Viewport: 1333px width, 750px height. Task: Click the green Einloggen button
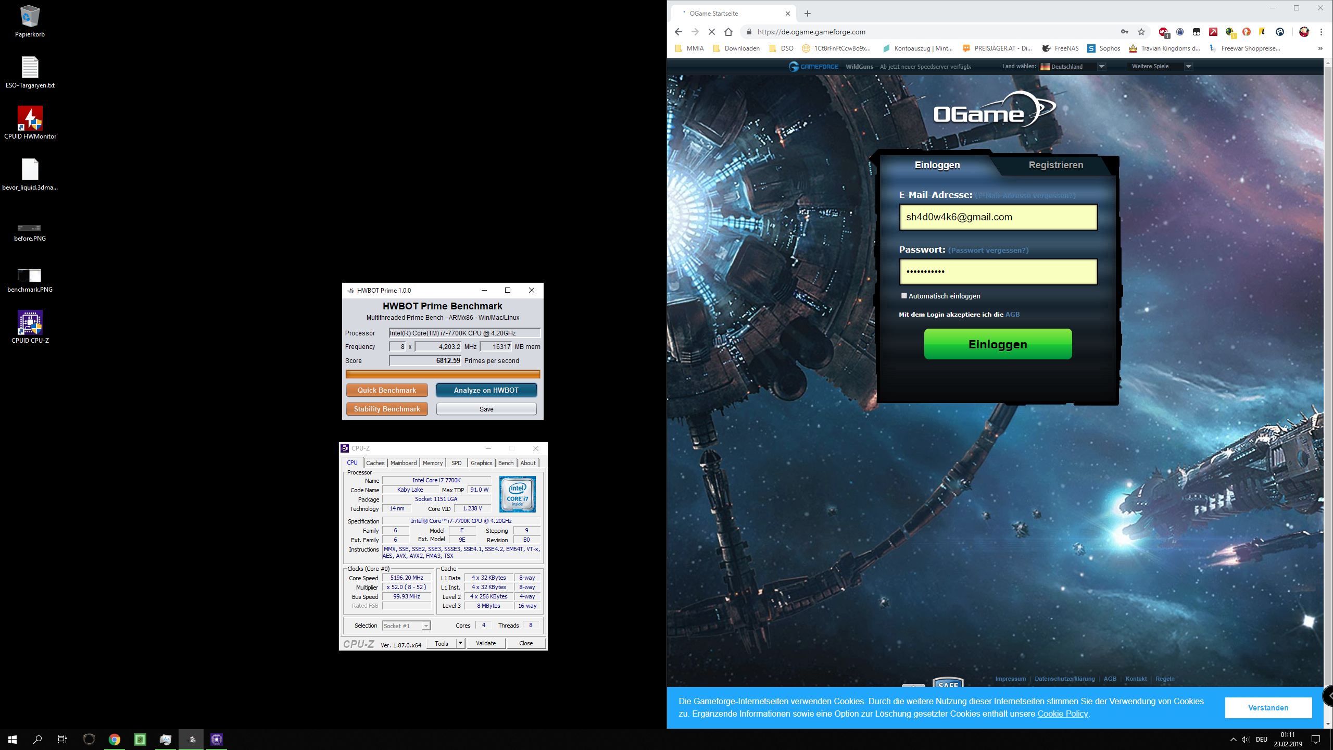tap(998, 344)
